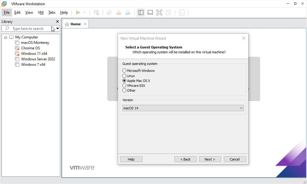Click the macOS Monterey VM icon
This screenshot has width=307, height=184.
point(17,43)
